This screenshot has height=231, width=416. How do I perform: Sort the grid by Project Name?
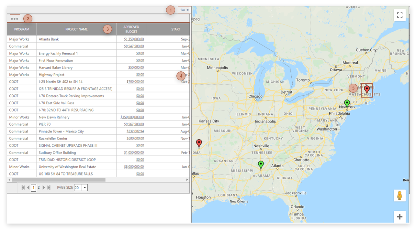(x=76, y=29)
